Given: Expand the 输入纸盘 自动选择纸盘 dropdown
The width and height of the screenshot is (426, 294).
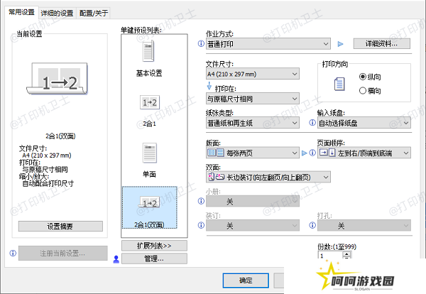Looking at the screenshot, I should (x=364, y=123).
